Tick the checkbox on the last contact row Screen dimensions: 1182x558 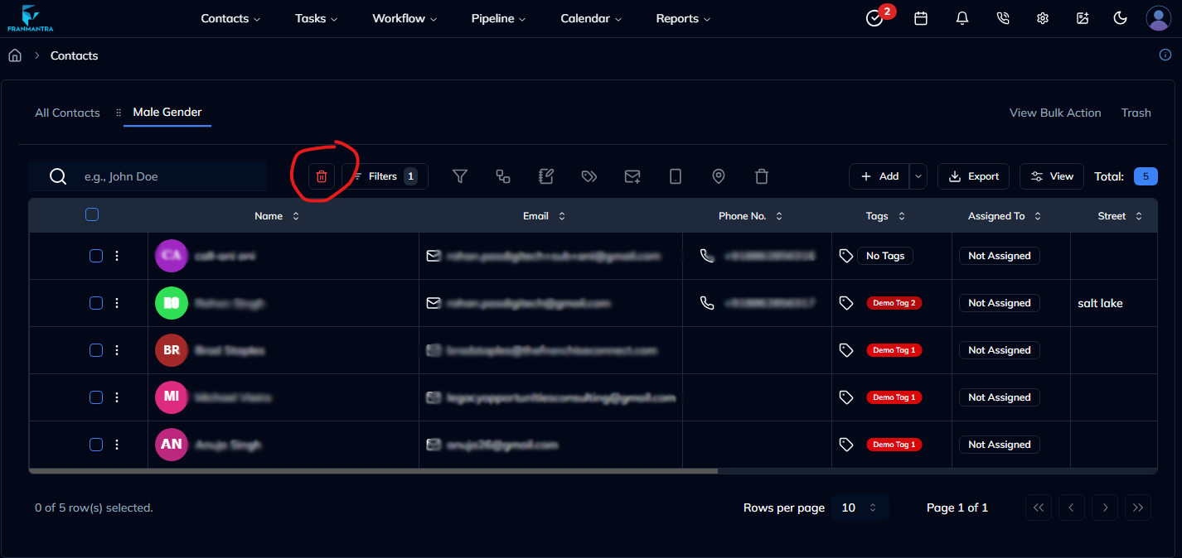pyautogui.click(x=95, y=444)
